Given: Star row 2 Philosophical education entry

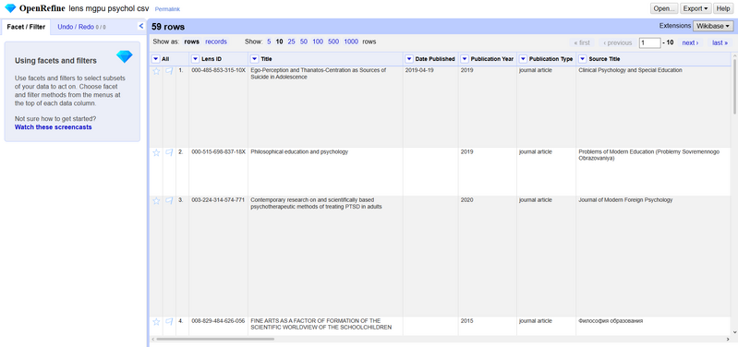Looking at the screenshot, I should pos(156,153).
